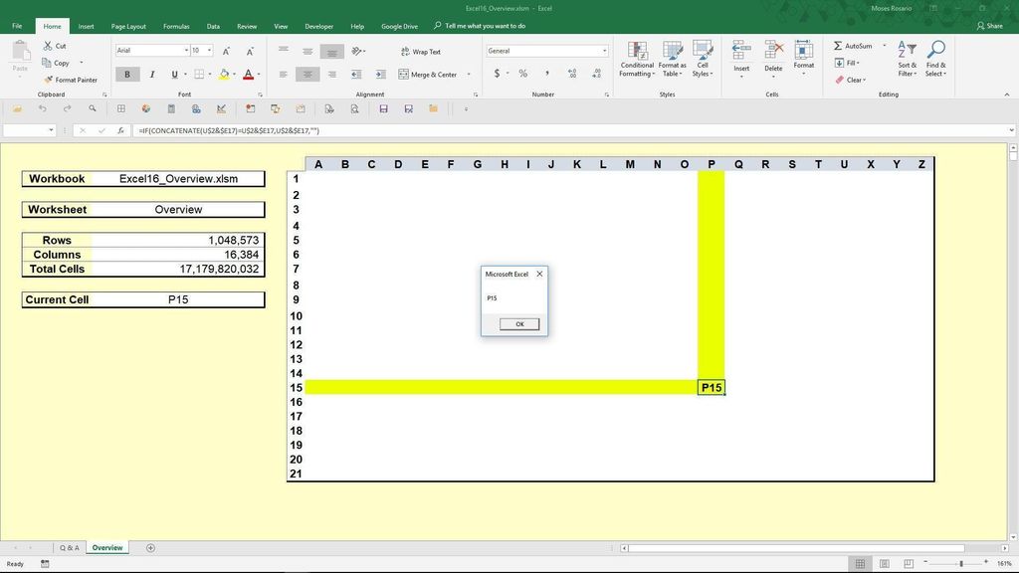The height and width of the screenshot is (573, 1019).
Task: Click the Orientation text angle icon
Action: coord(357,51)
